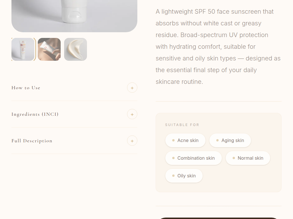The width and height of the screenshot is (293, 219).
Task: Expand the Full Description accordion label
Action: pos(32,141)
